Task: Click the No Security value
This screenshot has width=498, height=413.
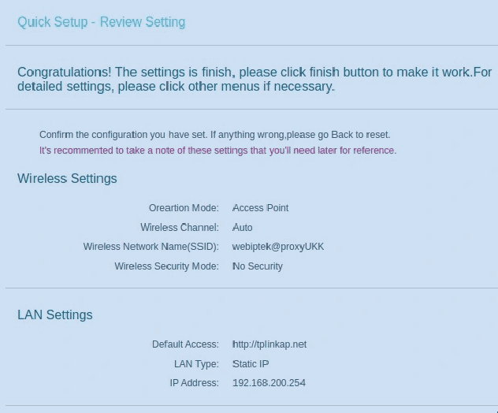Action: [258, 266]
